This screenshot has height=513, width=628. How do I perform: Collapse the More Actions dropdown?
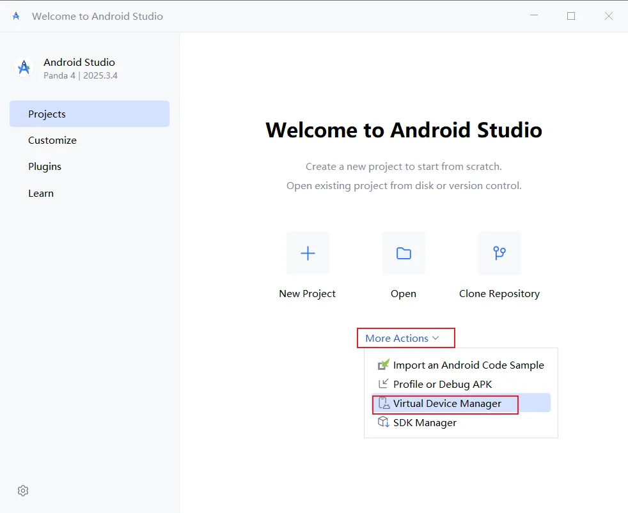tap(402, 338)
